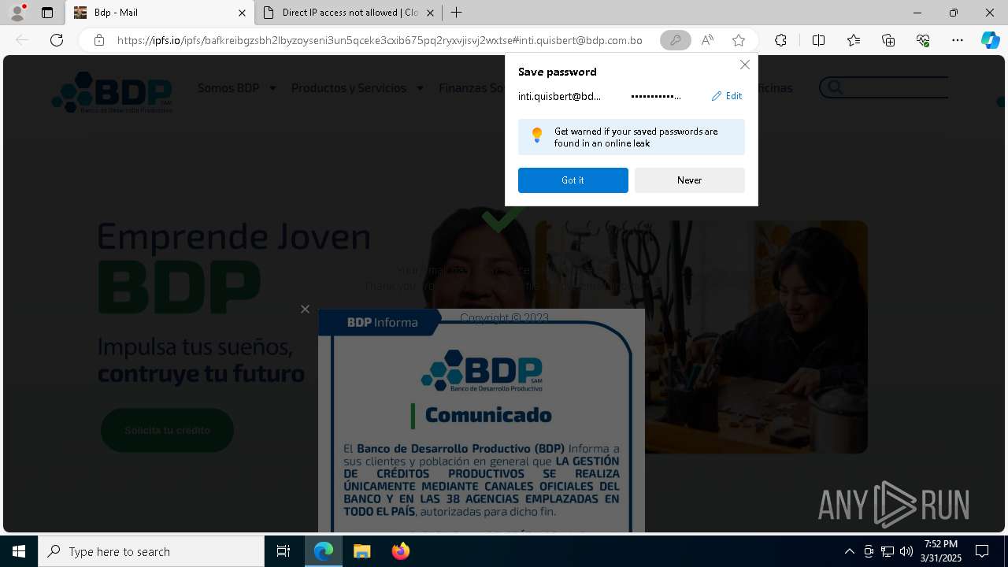Open the Copilot sidebar icon
1008x567 pixels.
click(990, 40)
